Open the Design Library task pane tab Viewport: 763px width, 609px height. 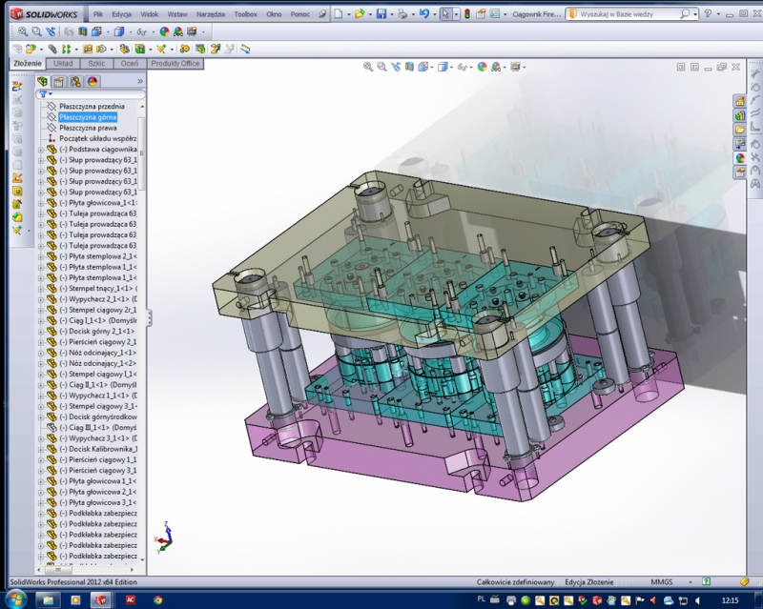click(x=739, y=115)
